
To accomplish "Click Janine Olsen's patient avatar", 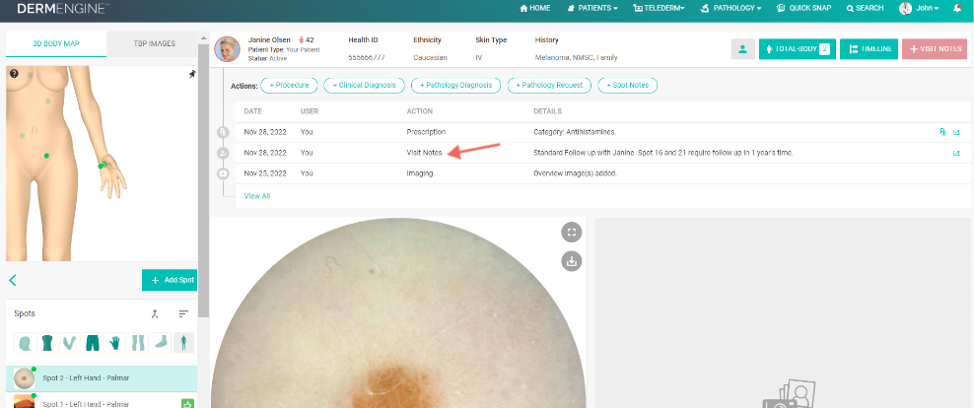I will [x=228, y=49].
